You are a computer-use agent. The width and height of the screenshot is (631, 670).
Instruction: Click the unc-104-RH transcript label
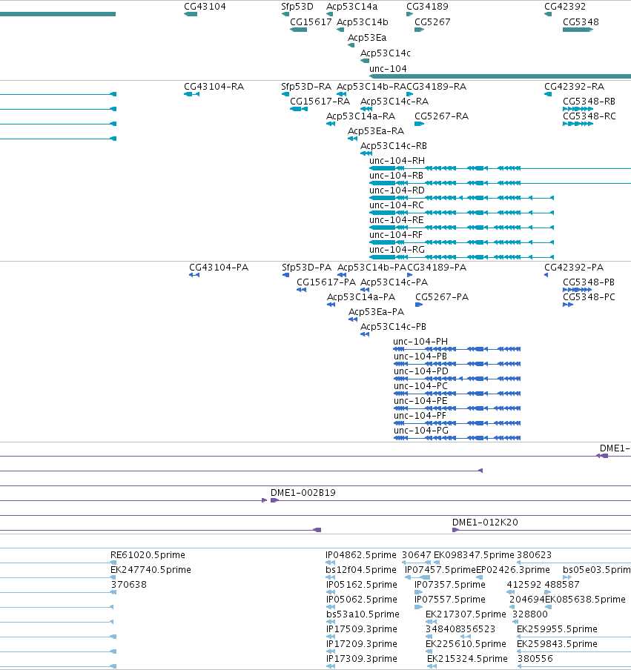[397, 161]
